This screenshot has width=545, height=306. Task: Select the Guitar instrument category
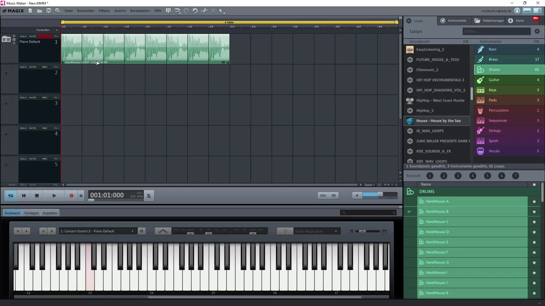coord(509,80)
